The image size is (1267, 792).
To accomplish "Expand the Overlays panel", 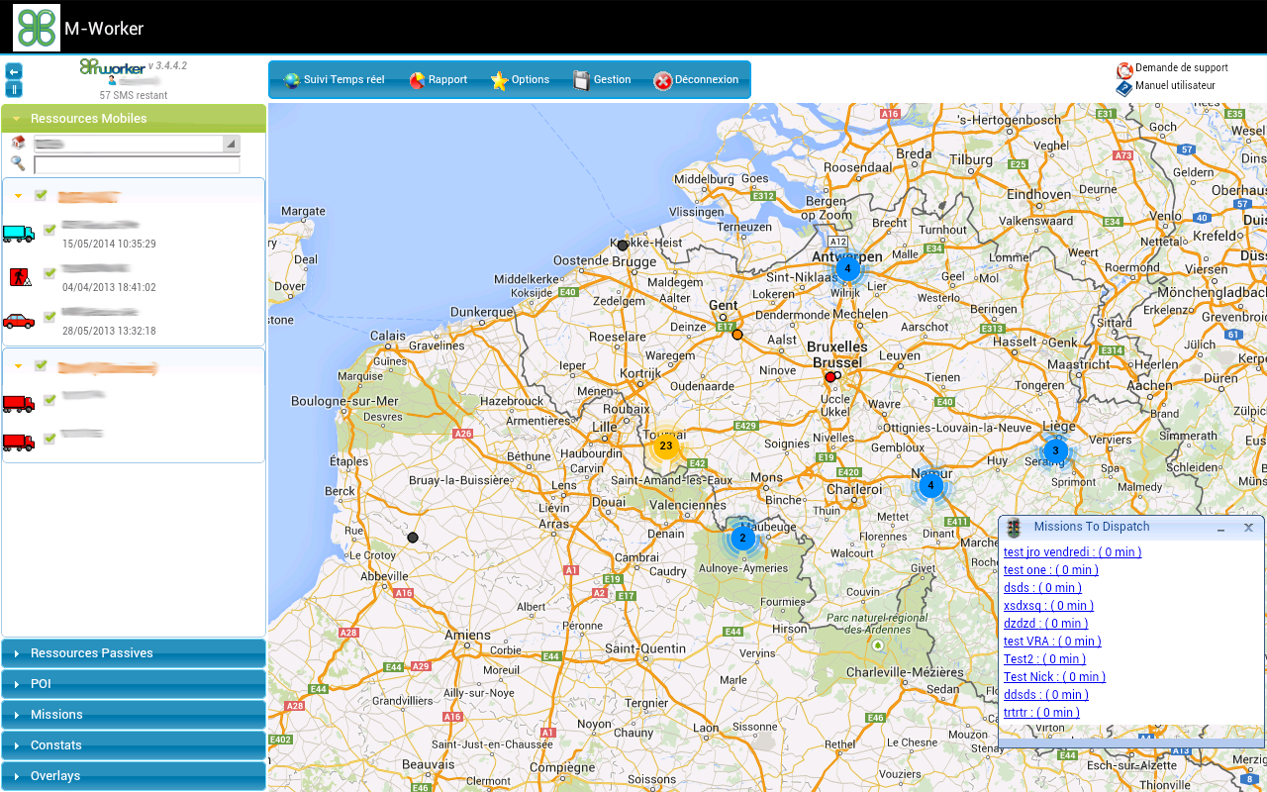I will (x=134, y=776).
